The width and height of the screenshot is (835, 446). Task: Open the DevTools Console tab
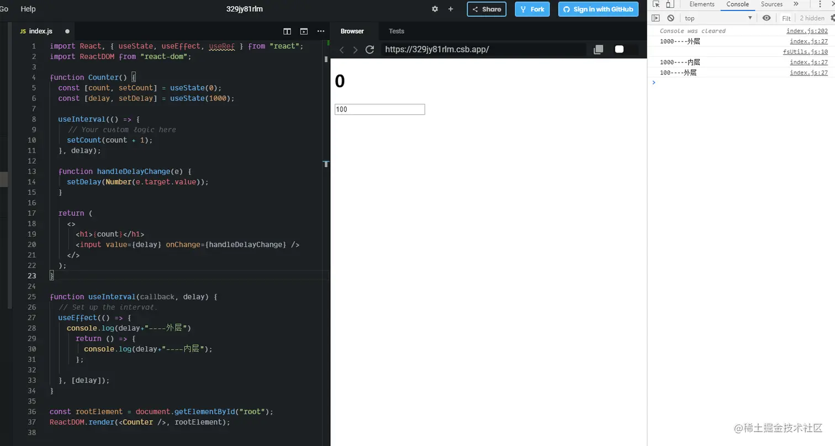click(737, 4)
